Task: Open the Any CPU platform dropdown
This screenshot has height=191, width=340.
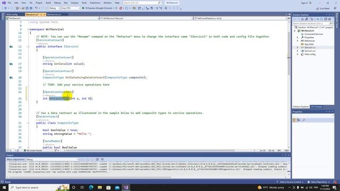Action: [x=71, y=8]
